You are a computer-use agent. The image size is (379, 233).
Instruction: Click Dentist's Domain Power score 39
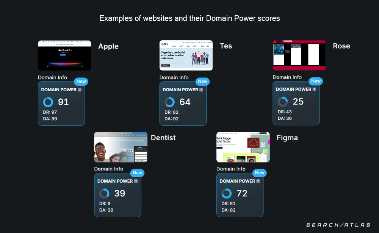(120, 193)
